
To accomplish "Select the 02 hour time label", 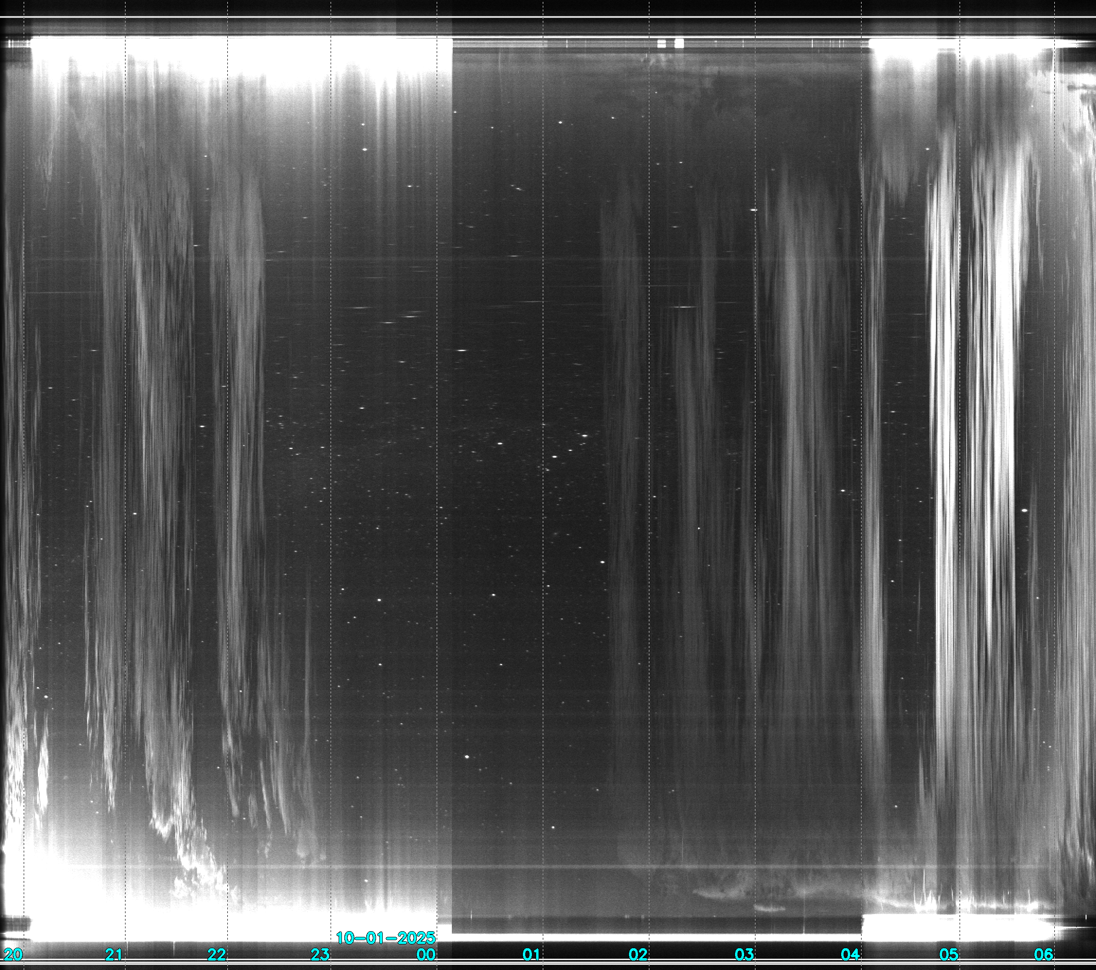I will pos(638,954).
